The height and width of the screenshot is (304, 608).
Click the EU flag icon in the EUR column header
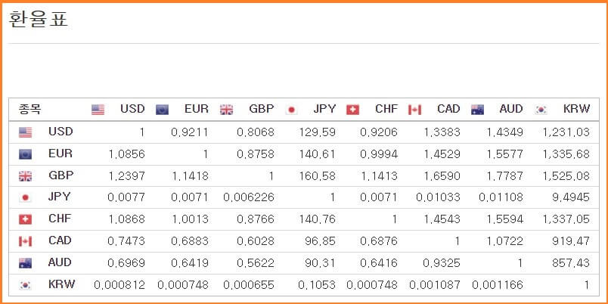tap(162, 110)
